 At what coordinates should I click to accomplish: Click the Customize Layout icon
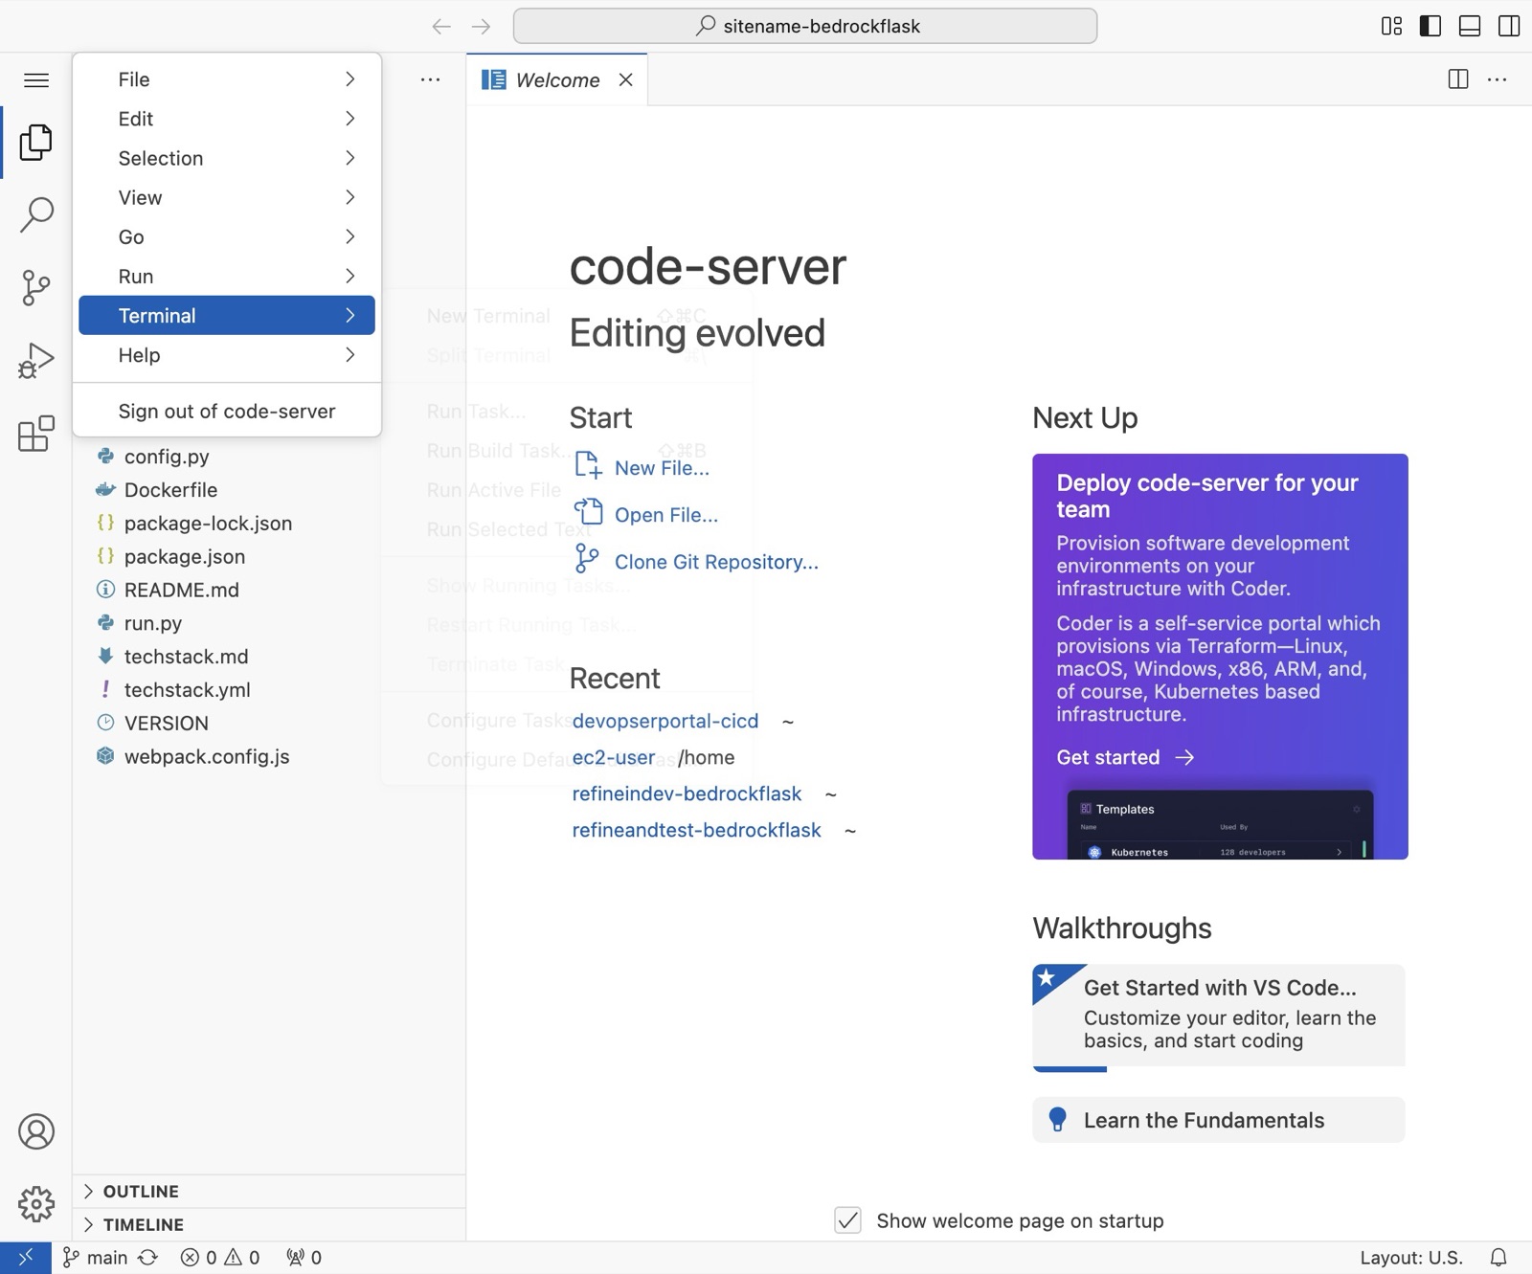click(x=1391, y=26)
